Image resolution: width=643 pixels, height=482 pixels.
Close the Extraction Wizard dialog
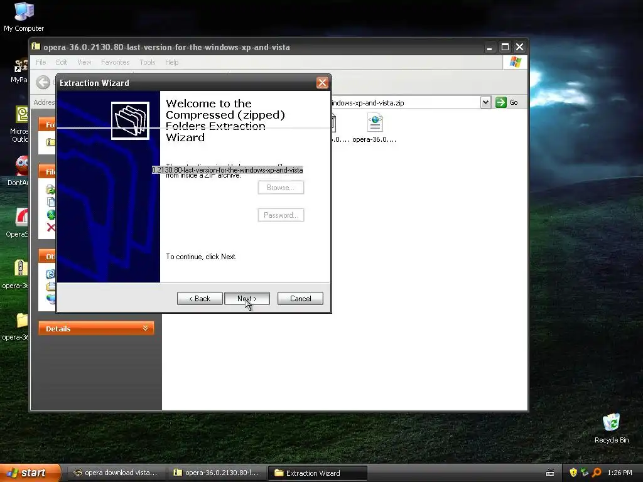pyautogui.click(x=322, y=83)
